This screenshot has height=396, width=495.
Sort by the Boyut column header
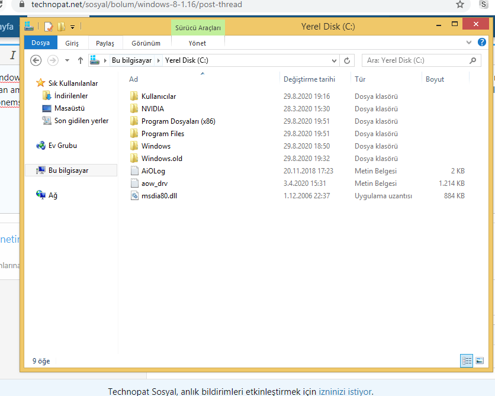pyautogui.click(x=435, y=79)
